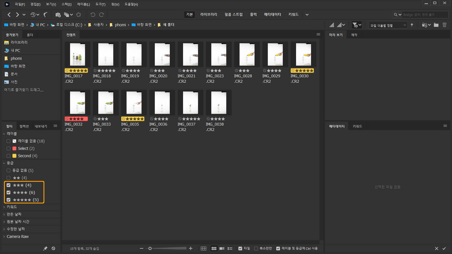Click the thumbnail quality icon

pyautogui.click(x=332, y=25)
